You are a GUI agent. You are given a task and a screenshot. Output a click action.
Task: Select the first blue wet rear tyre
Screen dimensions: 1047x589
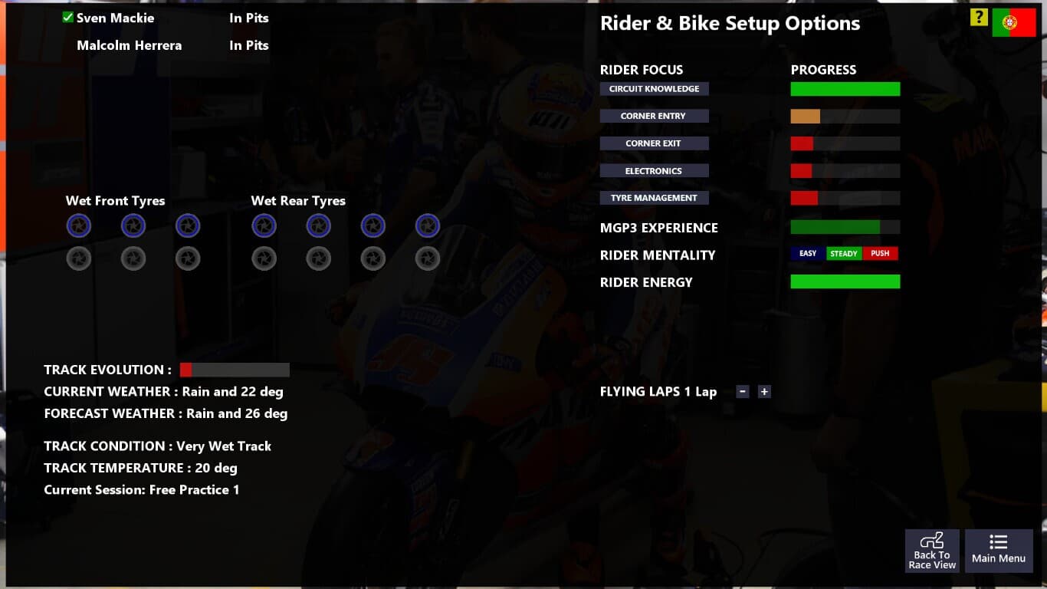click(264, 225)
